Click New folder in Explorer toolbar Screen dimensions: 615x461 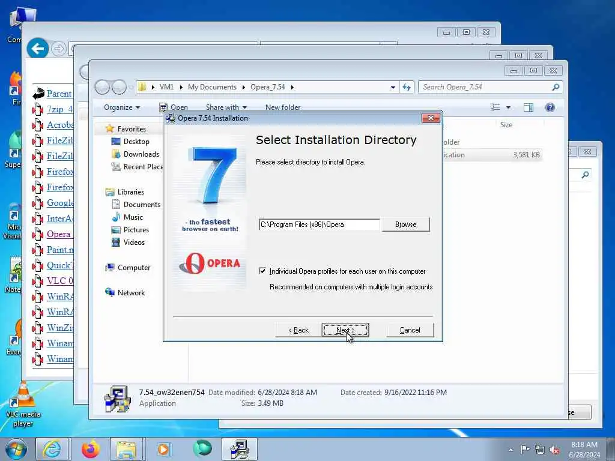[x=283, y=107]
